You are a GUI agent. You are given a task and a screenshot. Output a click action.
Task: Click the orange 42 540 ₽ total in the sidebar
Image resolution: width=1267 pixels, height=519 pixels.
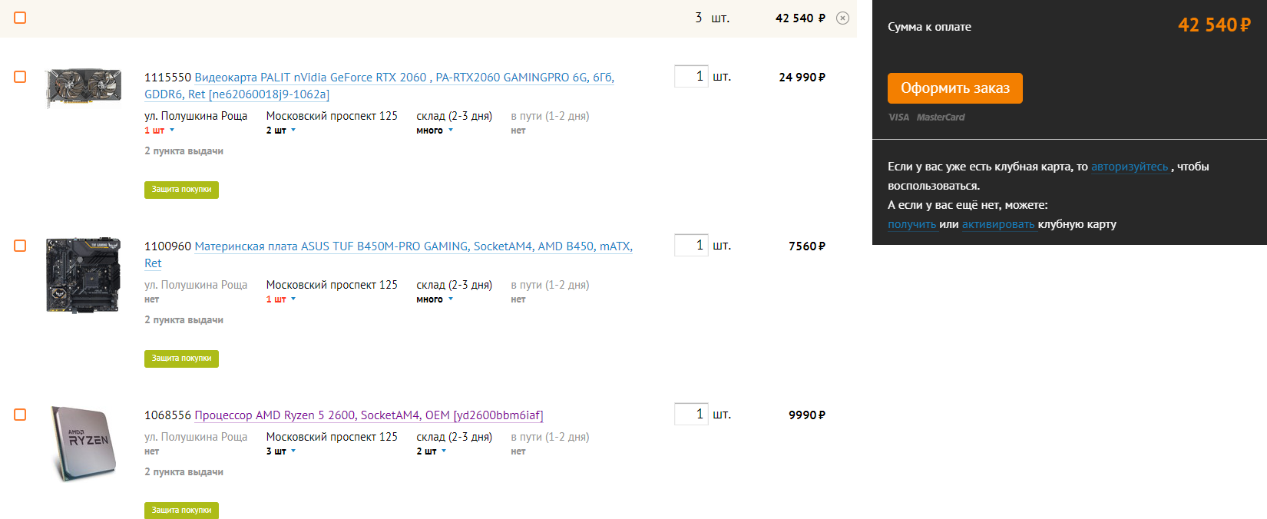coord(1214,25)
